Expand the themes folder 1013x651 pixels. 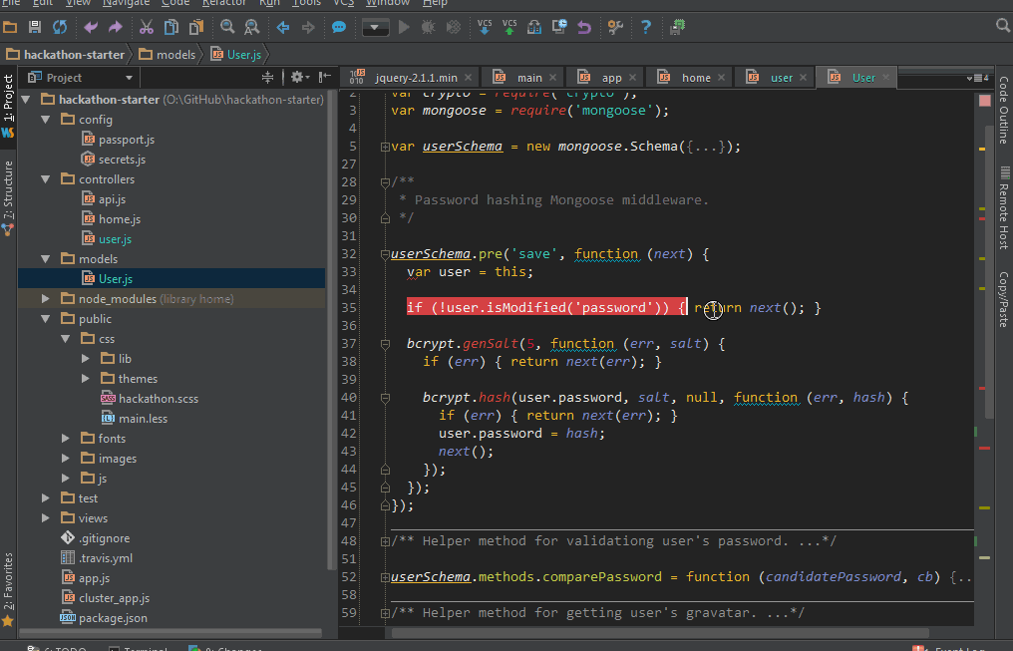tap(86, 379)
